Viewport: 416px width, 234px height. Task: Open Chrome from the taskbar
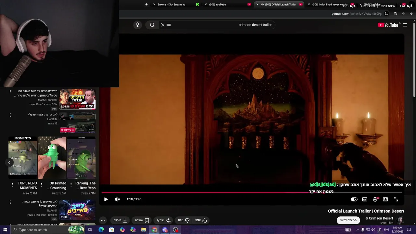[x=154, y=230]
